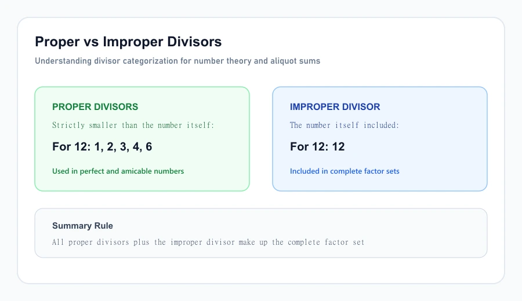This screenshot has height=301, width=522.
Task: Click the 'Summary Rule' heading
Action: pos(82,226)
